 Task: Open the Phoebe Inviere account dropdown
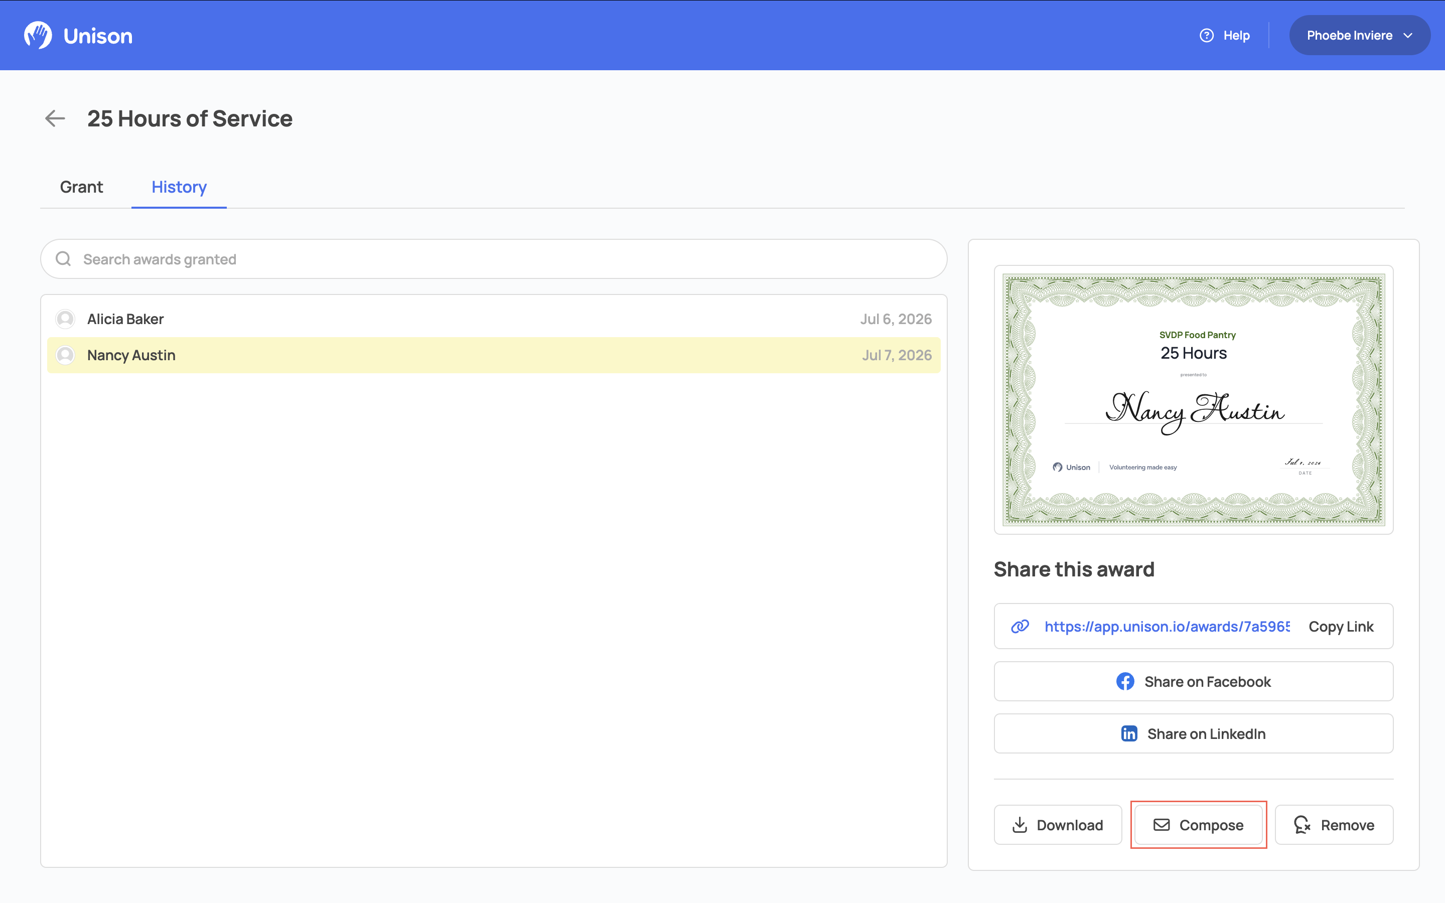pos(1360,35)
